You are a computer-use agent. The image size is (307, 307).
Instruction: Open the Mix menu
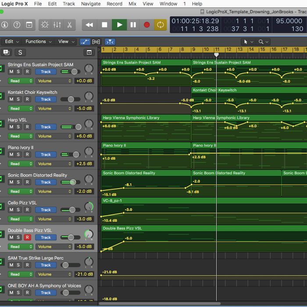click(x=132, y=4)
